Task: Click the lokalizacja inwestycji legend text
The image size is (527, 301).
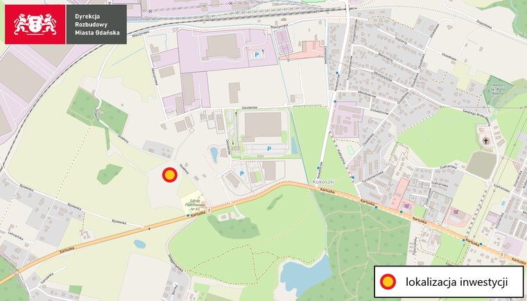Action: [x=456, y=282]
